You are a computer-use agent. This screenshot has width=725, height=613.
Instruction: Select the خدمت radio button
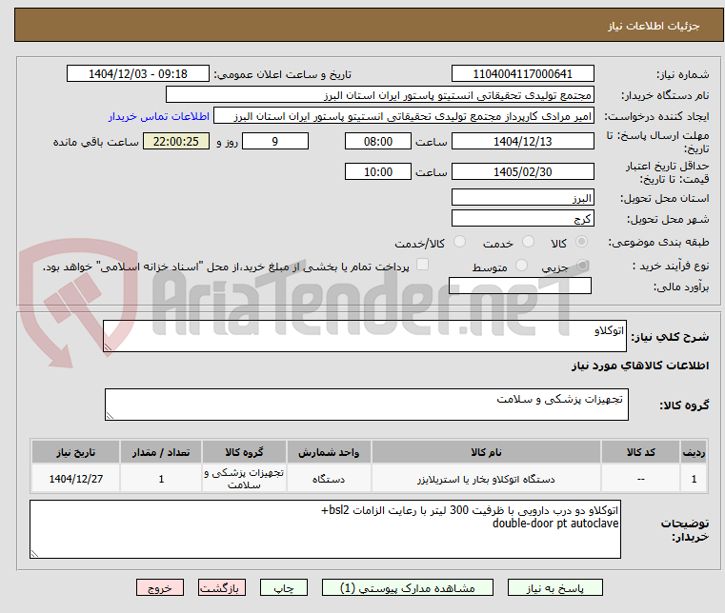click(x=528, y=242)
